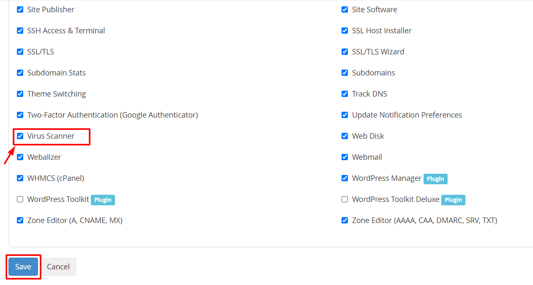
Task: Uncheck the Virus Scanner checkbox
Action: coord(20,136)
